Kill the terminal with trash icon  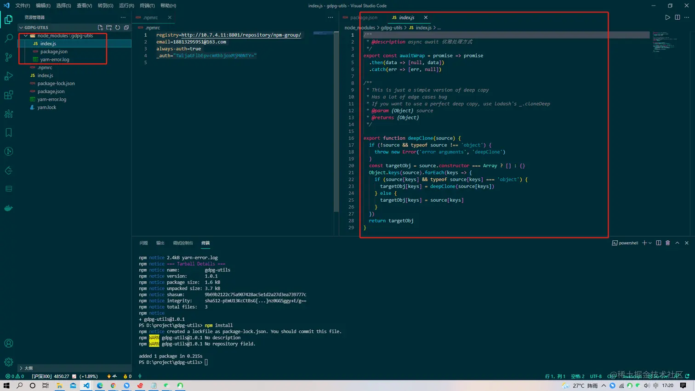(668, 243)
